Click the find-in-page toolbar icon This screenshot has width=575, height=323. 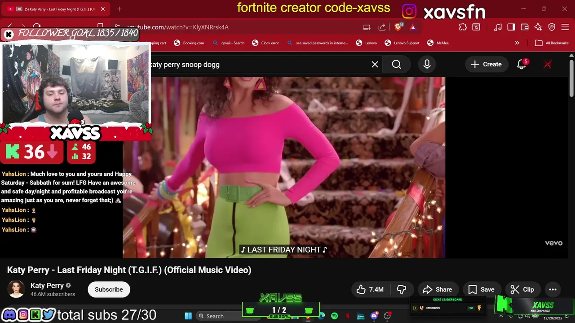click(x=476, y=27)
